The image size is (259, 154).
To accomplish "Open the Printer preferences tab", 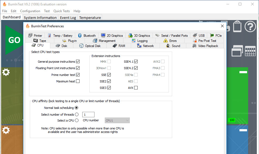I will pyautogui.click(x=35, y=35).
